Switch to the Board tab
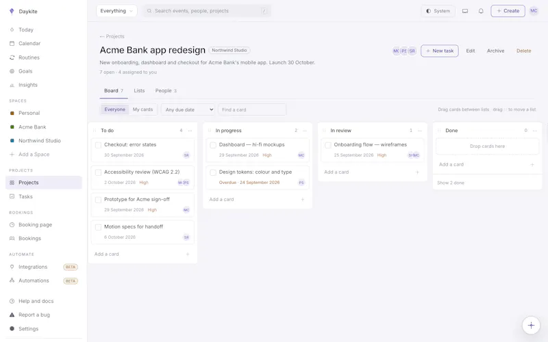The image size is (548, 342). (114, 91)
